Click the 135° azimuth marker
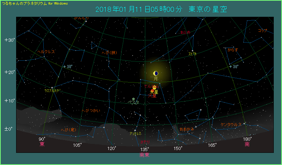This screenshot has width=282, height=165. point(145,149)
